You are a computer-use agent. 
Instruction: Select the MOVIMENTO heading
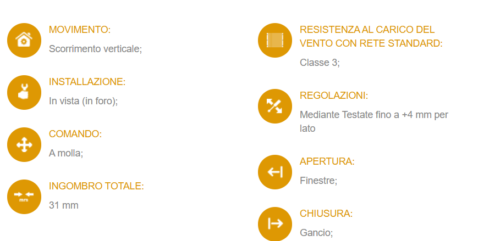tap(80, 30)
